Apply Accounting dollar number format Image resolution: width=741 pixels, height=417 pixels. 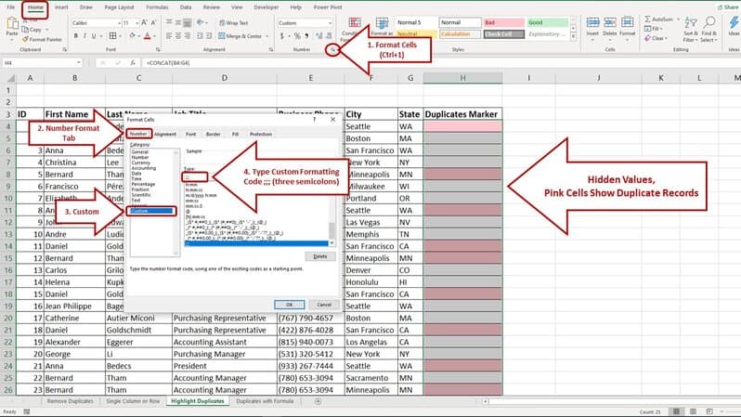pyautogui.click(x=282, y=36)
